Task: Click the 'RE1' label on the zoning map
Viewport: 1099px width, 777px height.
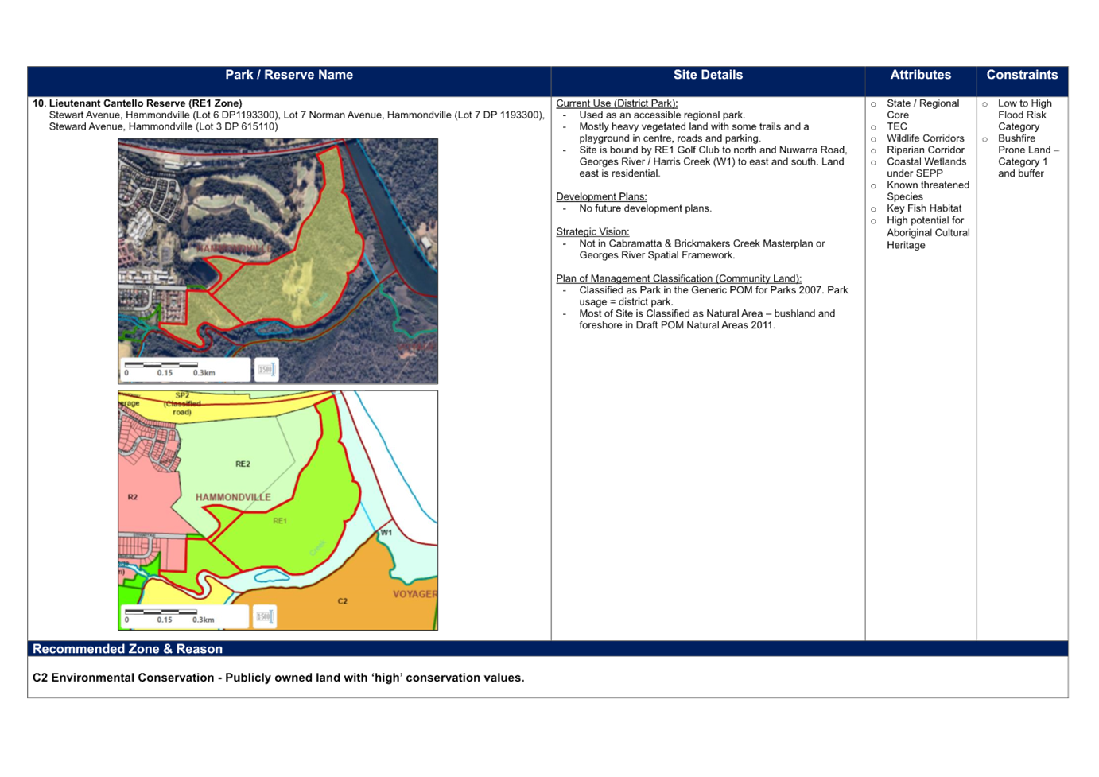Action: tap(280, 521)
